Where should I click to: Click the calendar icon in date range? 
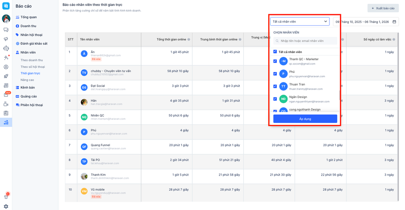point(394,22)
